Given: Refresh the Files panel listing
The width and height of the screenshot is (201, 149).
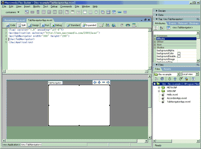Looking at the screenshot, I should pyautogui.click(x=162, y=79).
